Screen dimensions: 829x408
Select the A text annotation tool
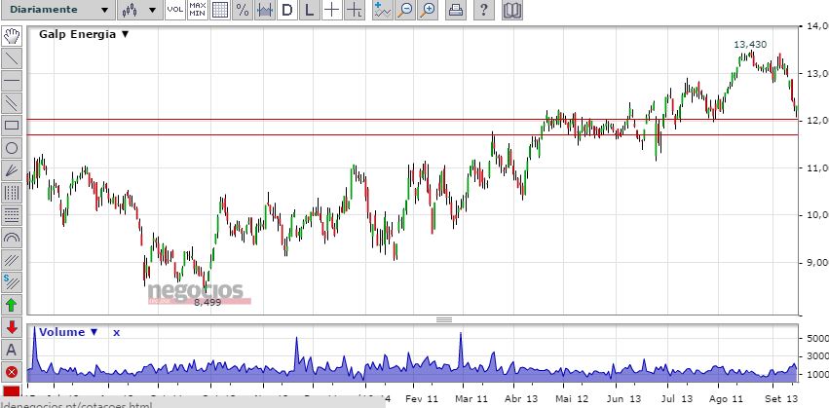point(12,350)
